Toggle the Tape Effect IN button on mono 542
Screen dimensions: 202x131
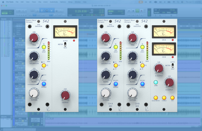coord(44,47)
